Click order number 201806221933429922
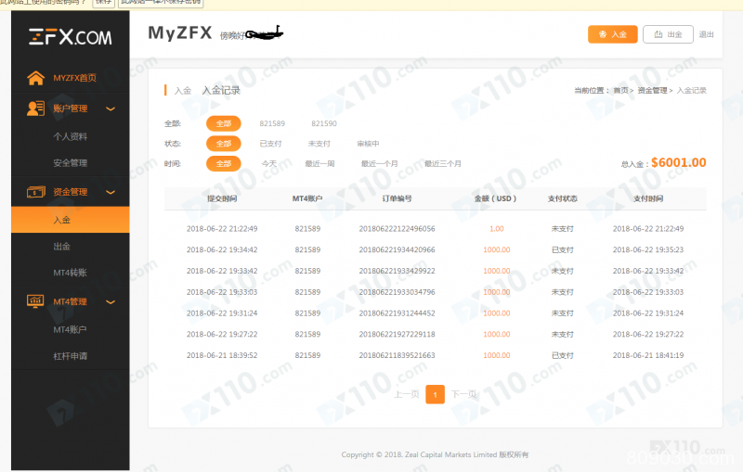The width and height of the screenshot is (743, 472). pos(398,271)
